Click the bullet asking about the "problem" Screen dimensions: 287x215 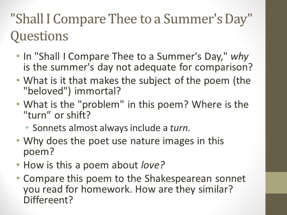coord(136,110)
